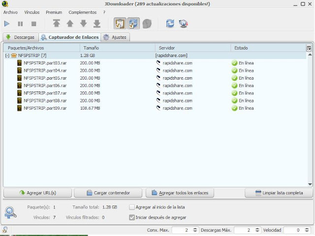Sort by Tamaño column header

click(118, 48)
